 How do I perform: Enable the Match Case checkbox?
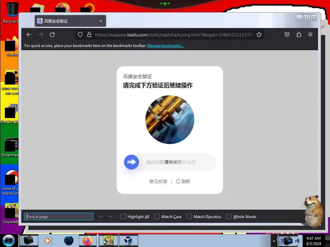point(157,216)
